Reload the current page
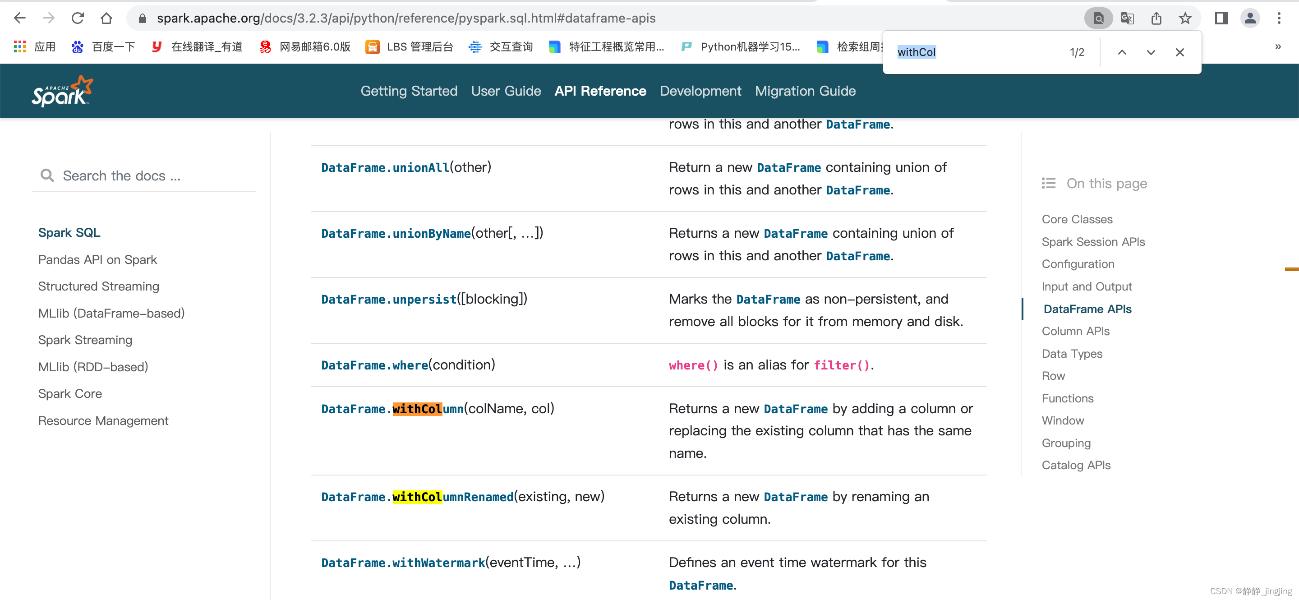 coord(78,18)
